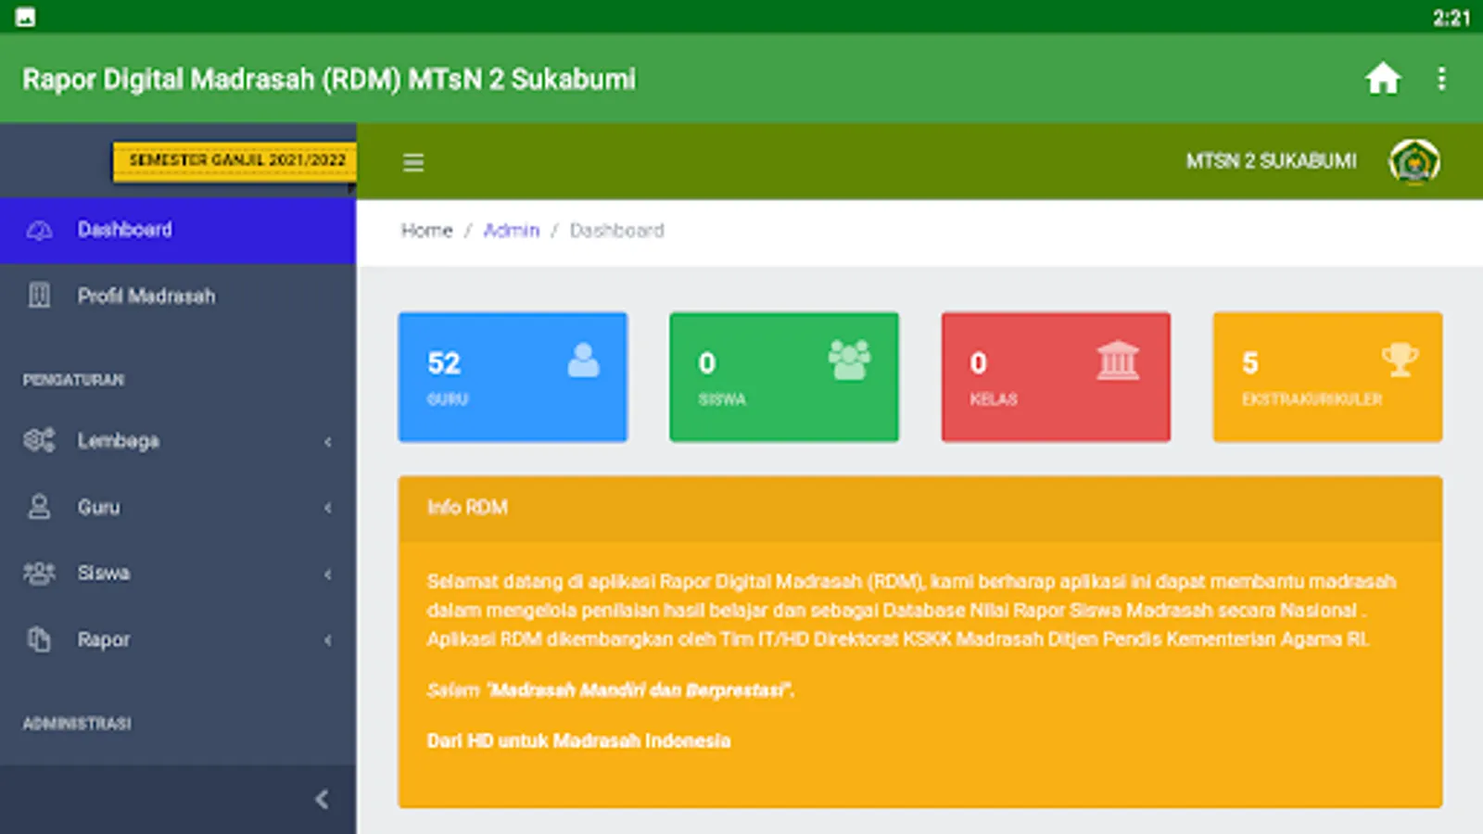The image size is (1483, 834).
Task: Open the Dashboard menu item
Action: 178,230
